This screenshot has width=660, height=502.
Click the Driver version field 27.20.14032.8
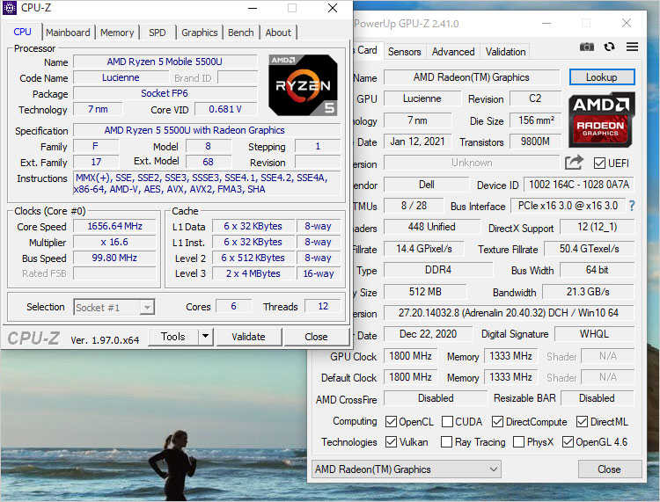[x=508, y=313]
